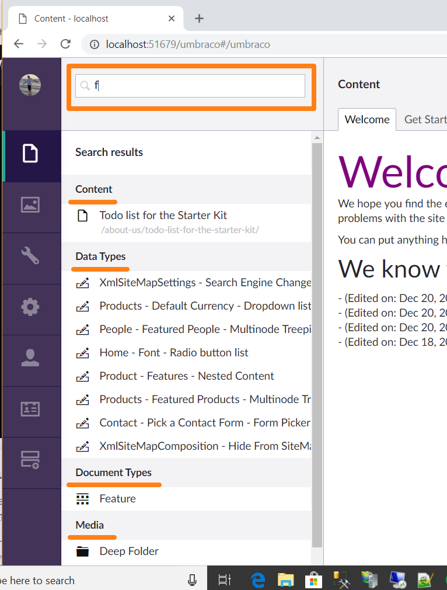The image size is (447, 590).
Task: Select the Content - localhost browser tab
Action: (x=96, y=19)
